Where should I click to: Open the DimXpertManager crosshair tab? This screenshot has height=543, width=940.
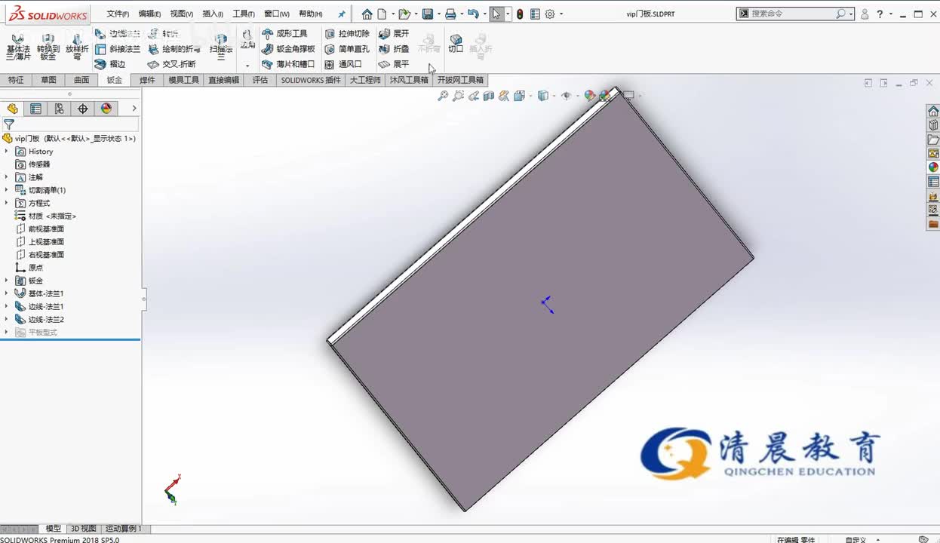click(x=83, y=109)
